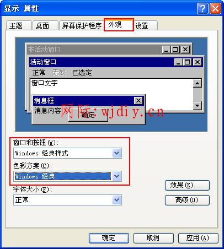Go to the 设置 tab
This screenshot has height=249, width=224.
(x=145, y=25)
